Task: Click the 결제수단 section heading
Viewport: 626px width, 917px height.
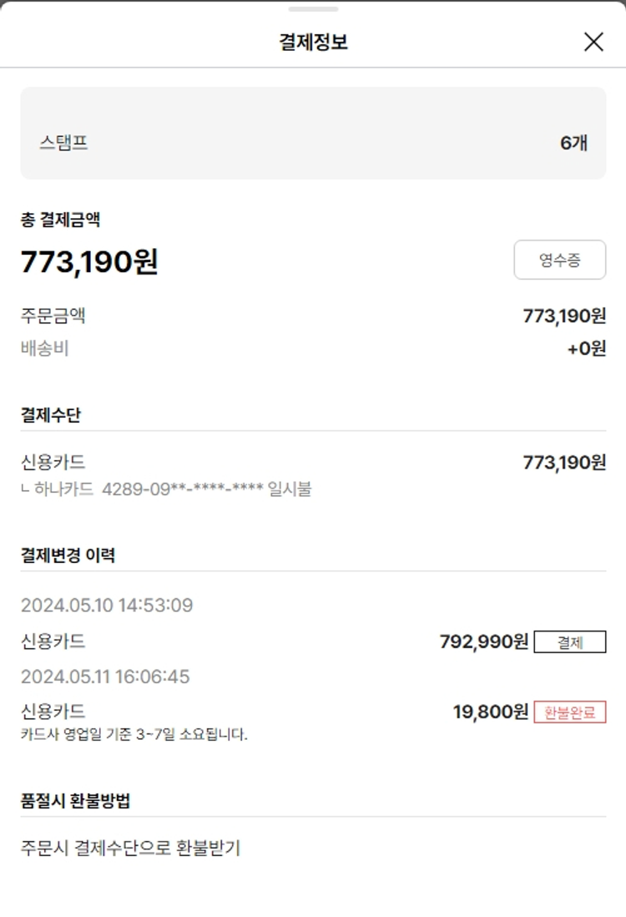Action: (x=51, y=415)
